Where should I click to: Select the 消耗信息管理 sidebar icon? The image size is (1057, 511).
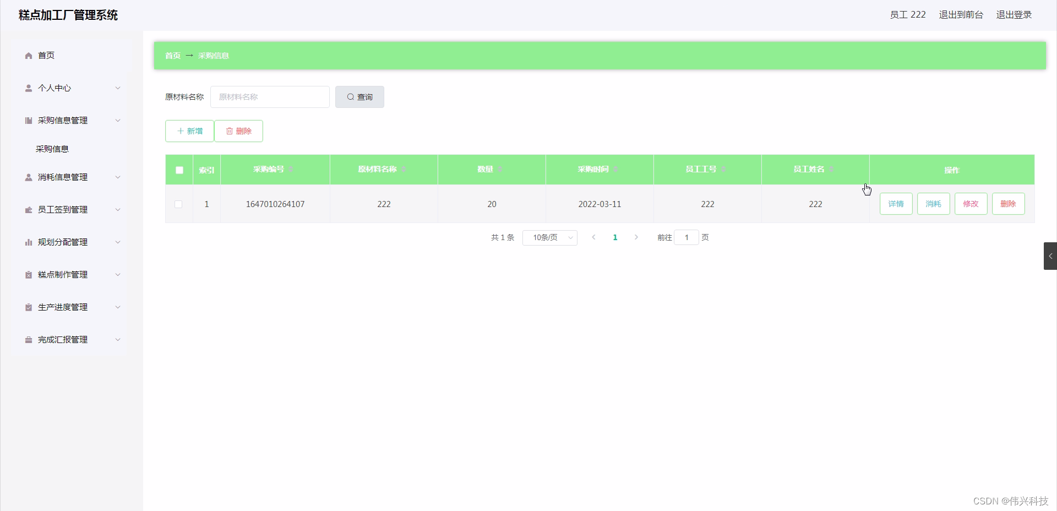pyautogui.click(x=28, y=177)
